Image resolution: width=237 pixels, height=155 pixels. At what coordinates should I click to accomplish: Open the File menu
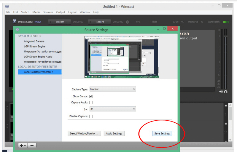[8, 12]
